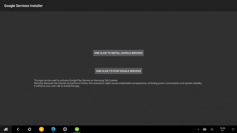This screenshot has width=237, height=133.
Task: Open the orange download app icon
Action: pyautogui.click(x=41, y=129)
